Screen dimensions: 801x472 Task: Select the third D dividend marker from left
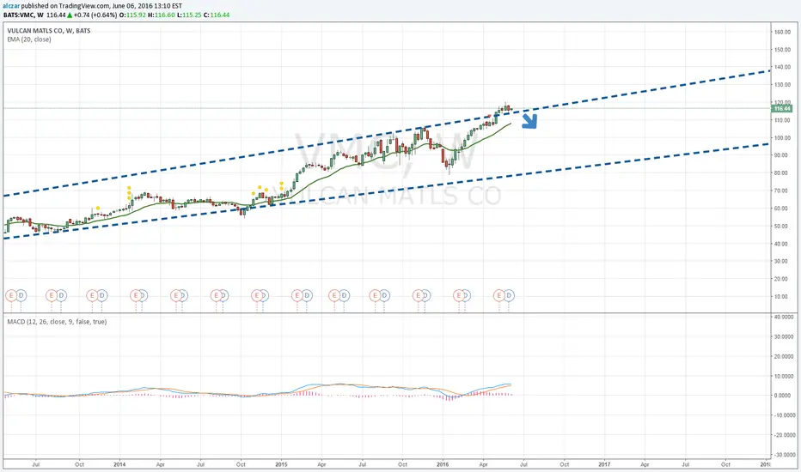click(x=102, y=295)
